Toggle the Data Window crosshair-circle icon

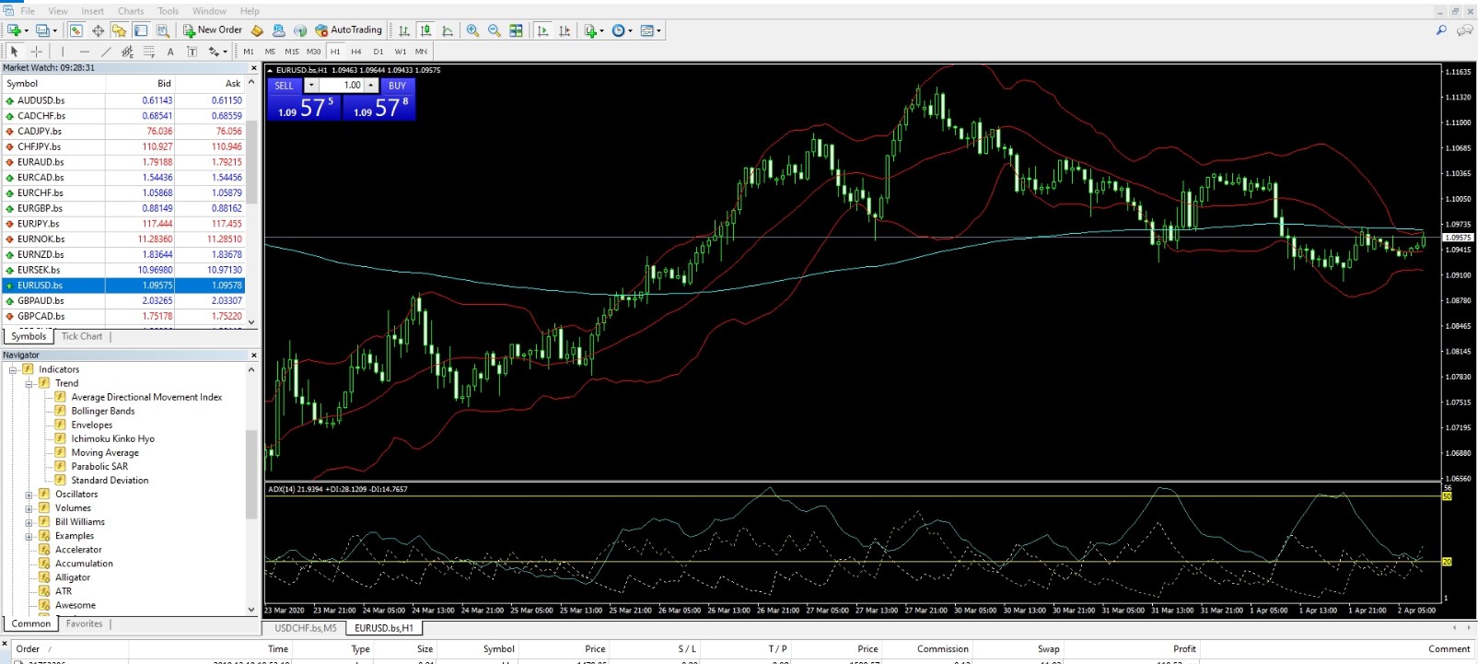[x=98, y=30]
